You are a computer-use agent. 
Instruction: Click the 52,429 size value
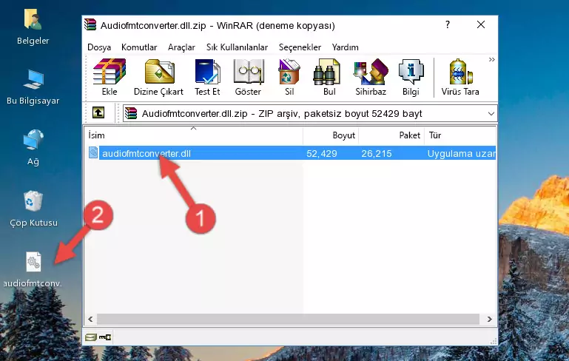pos(322,153)
